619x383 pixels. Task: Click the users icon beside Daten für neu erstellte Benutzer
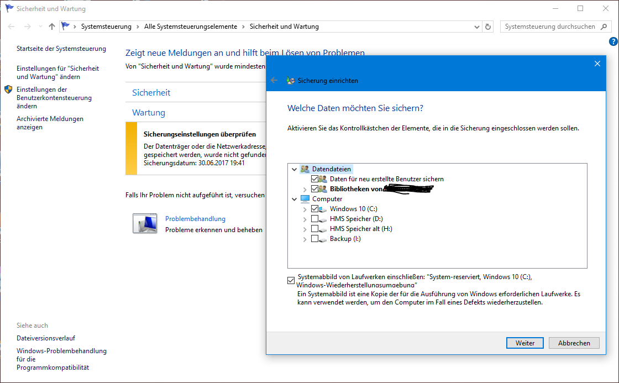click(x=323, y=179)
